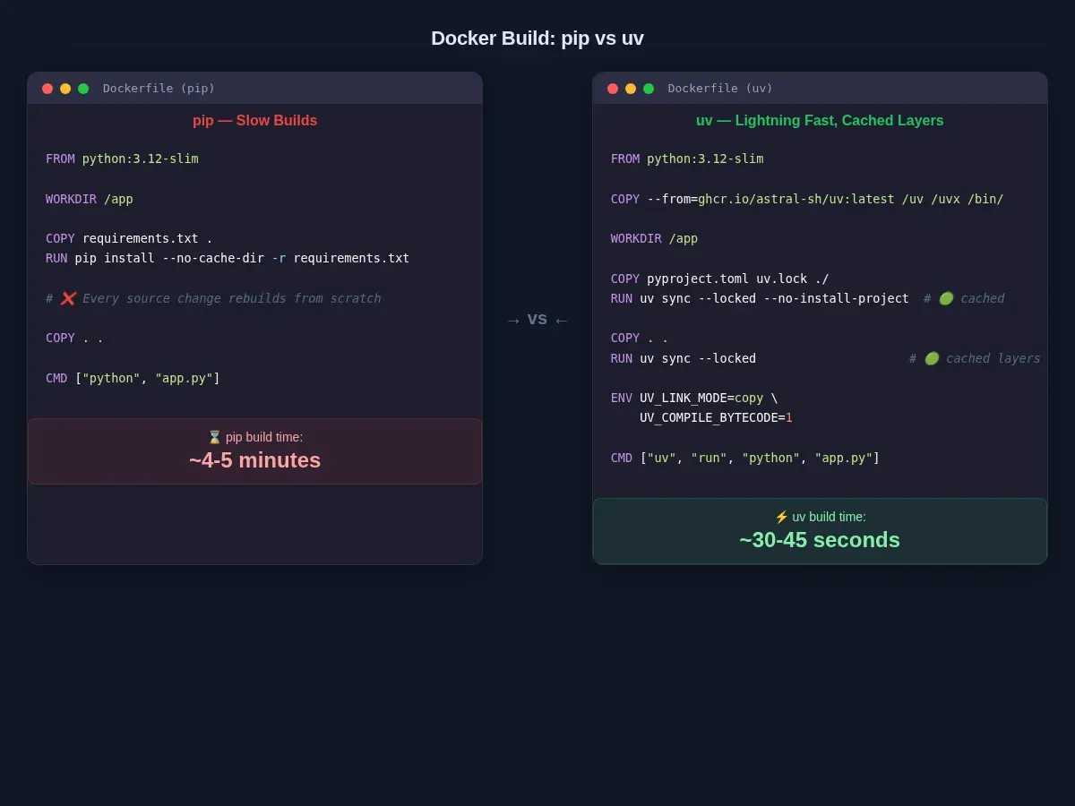1075x806 pixels.
Task: Click the "COPY requirements.txt ." line
Action: coord(129,238)
